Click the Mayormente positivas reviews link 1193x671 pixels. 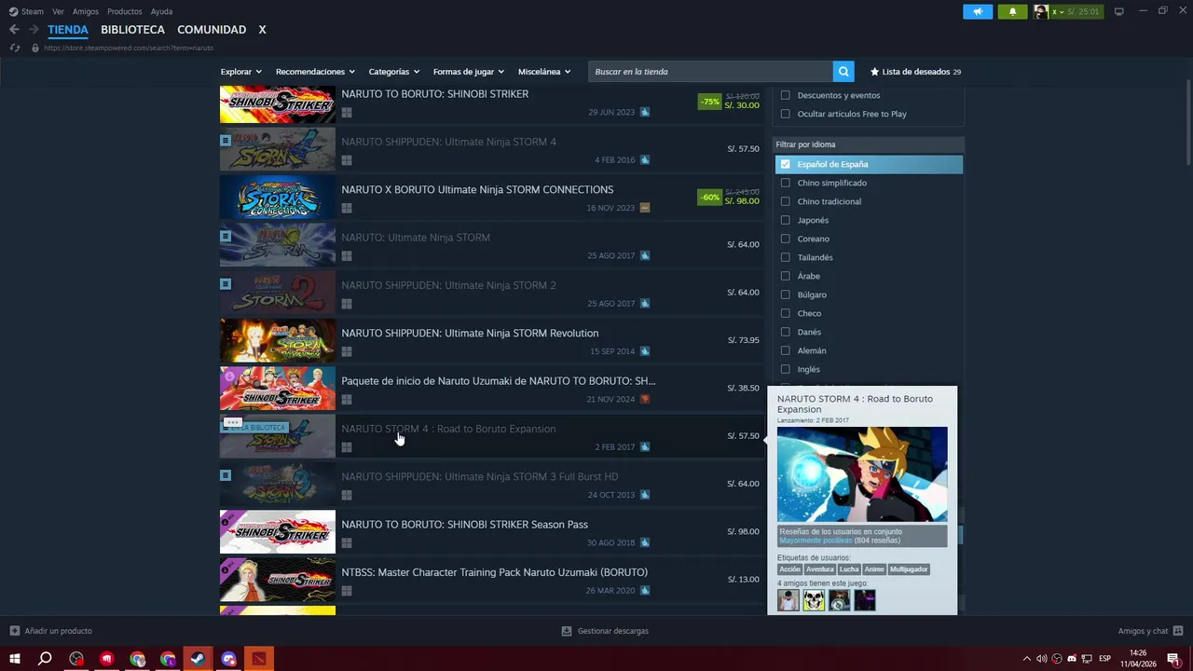tap(816, 541)
